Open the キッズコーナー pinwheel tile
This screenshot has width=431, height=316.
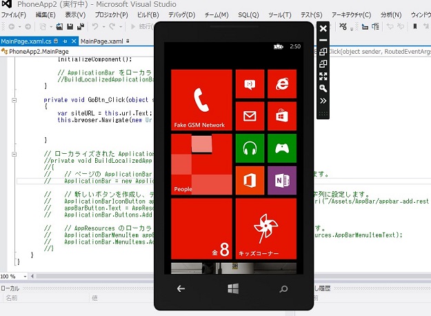point(266,229)
